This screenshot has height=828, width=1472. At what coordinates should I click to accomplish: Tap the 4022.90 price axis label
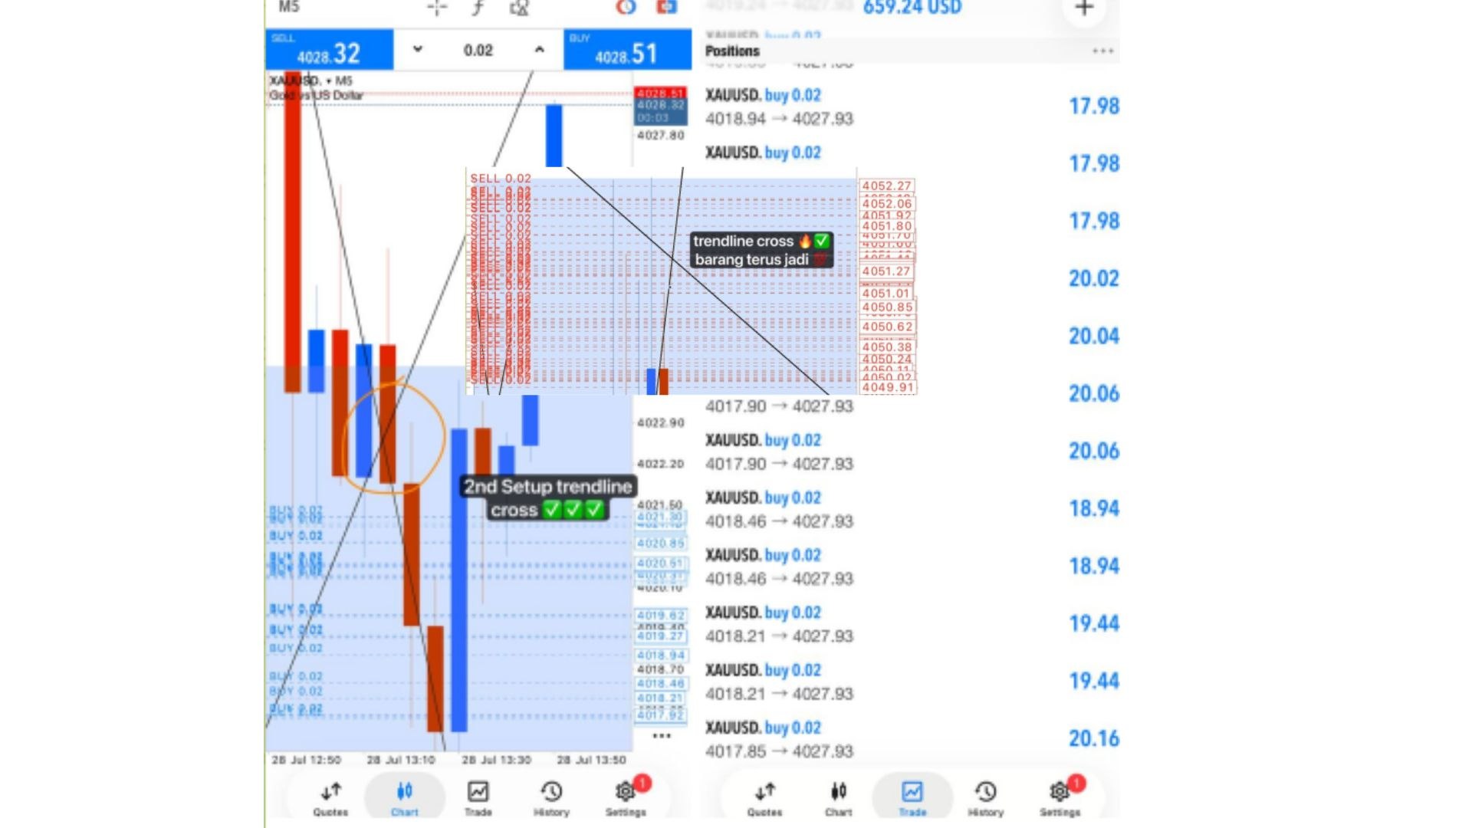point(661,422)
